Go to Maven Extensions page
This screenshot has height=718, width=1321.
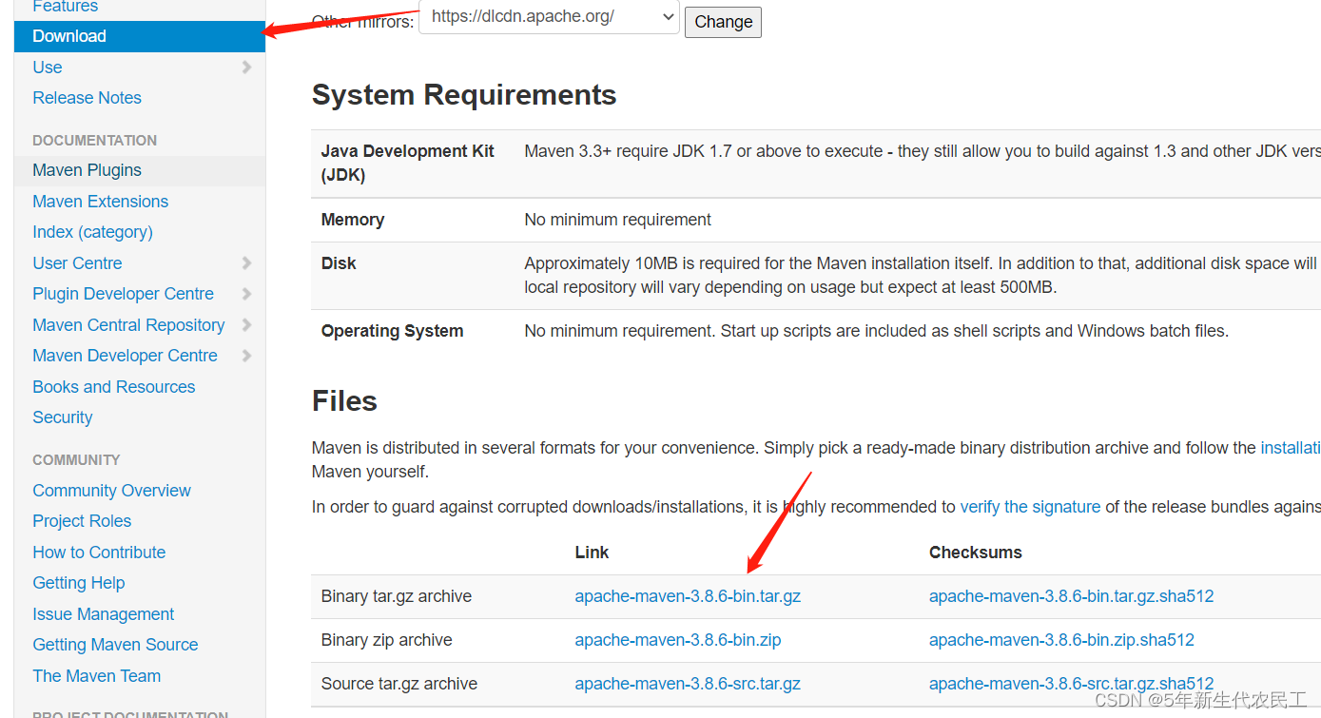coord(100,202)
